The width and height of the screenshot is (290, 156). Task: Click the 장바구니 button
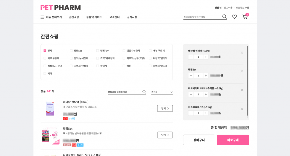(x=199, y=140)
